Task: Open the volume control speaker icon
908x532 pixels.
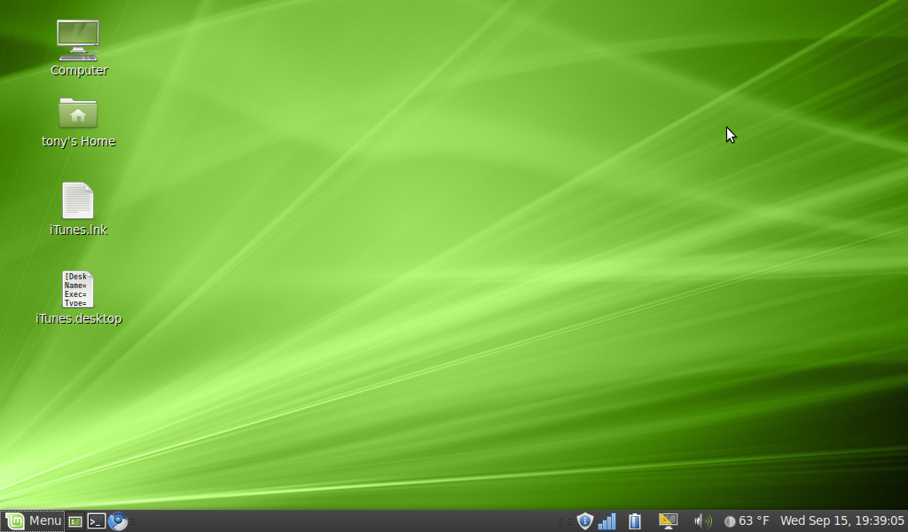Action: (x=702, y=521)
